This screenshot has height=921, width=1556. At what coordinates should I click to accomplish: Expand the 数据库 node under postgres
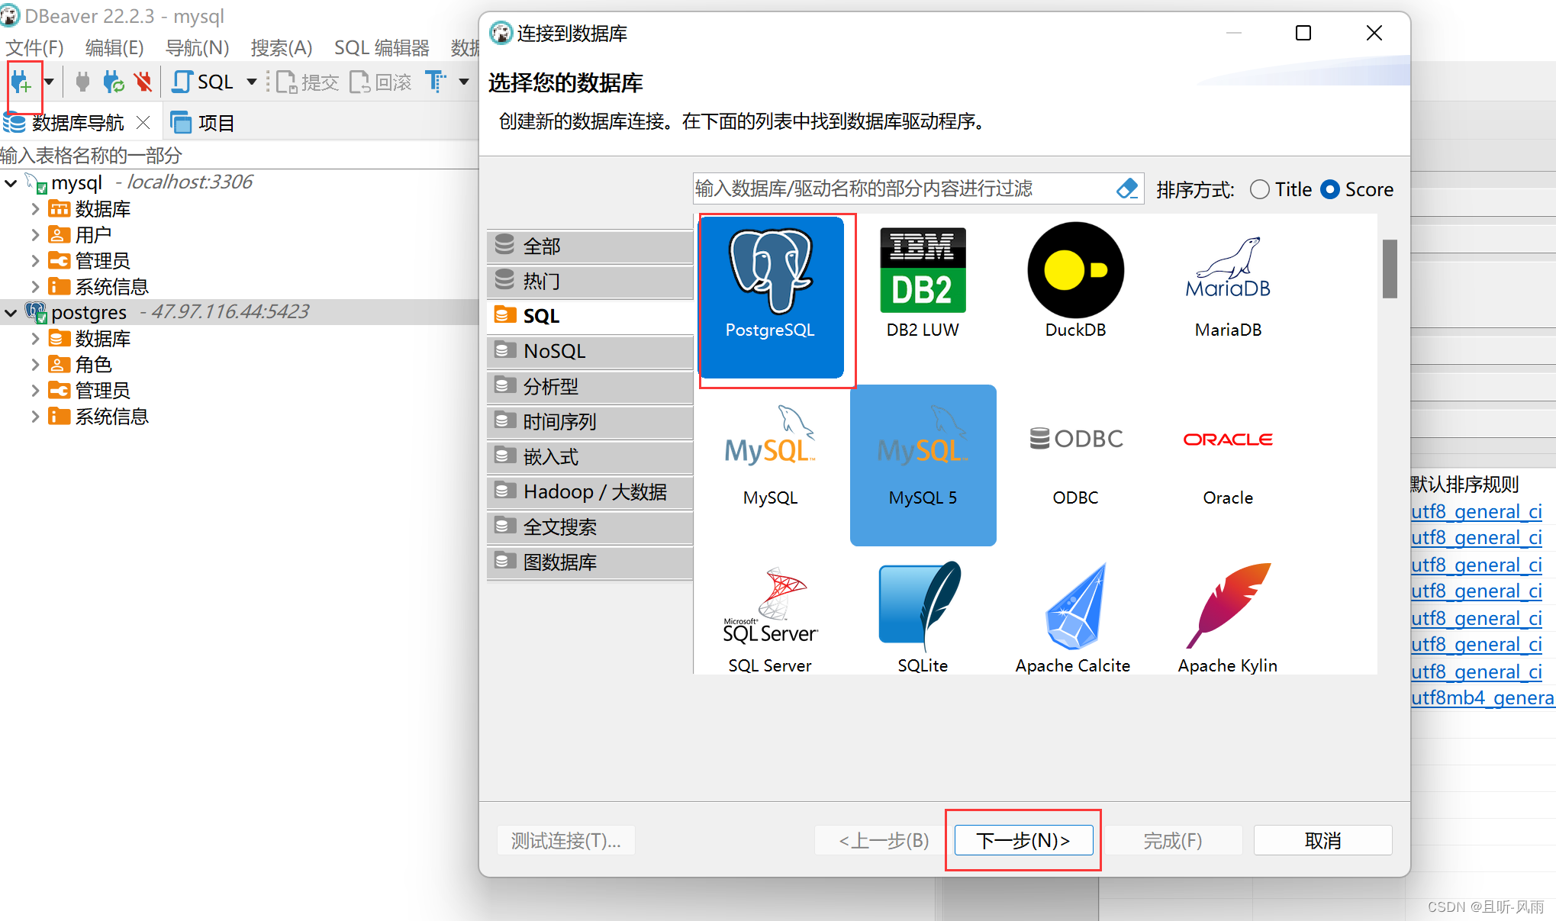click(35, 338)
